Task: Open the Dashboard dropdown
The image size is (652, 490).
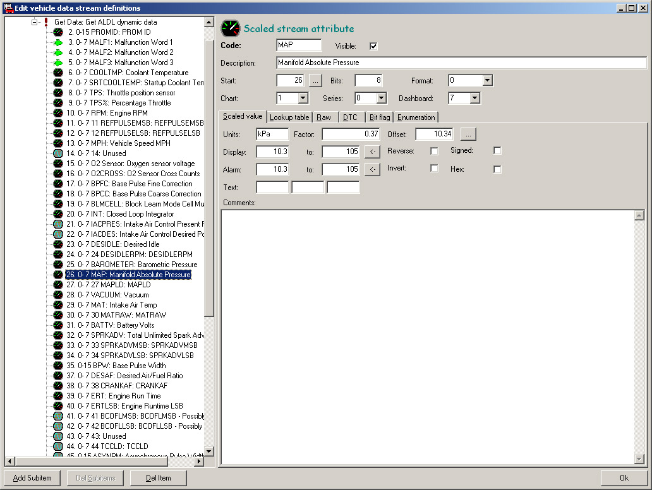Action: click(x=474, y=99)
